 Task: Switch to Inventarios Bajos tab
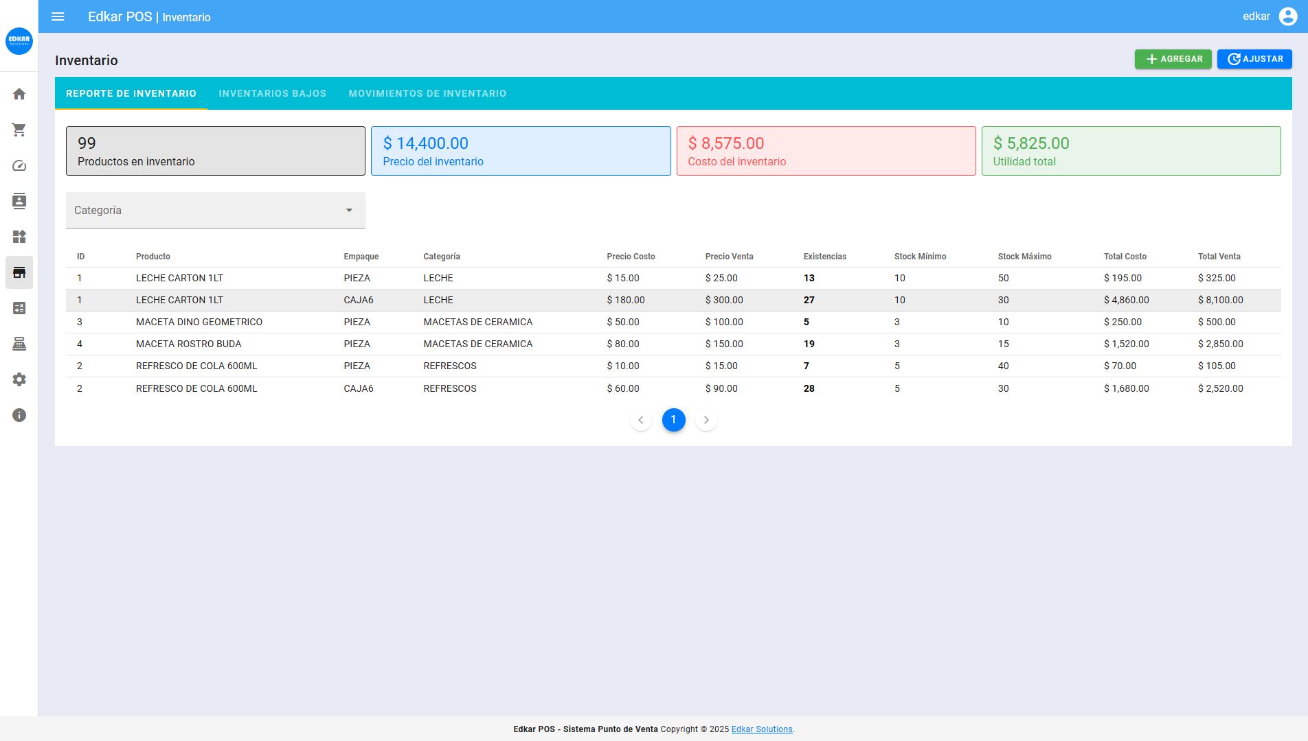pos(272,93)
